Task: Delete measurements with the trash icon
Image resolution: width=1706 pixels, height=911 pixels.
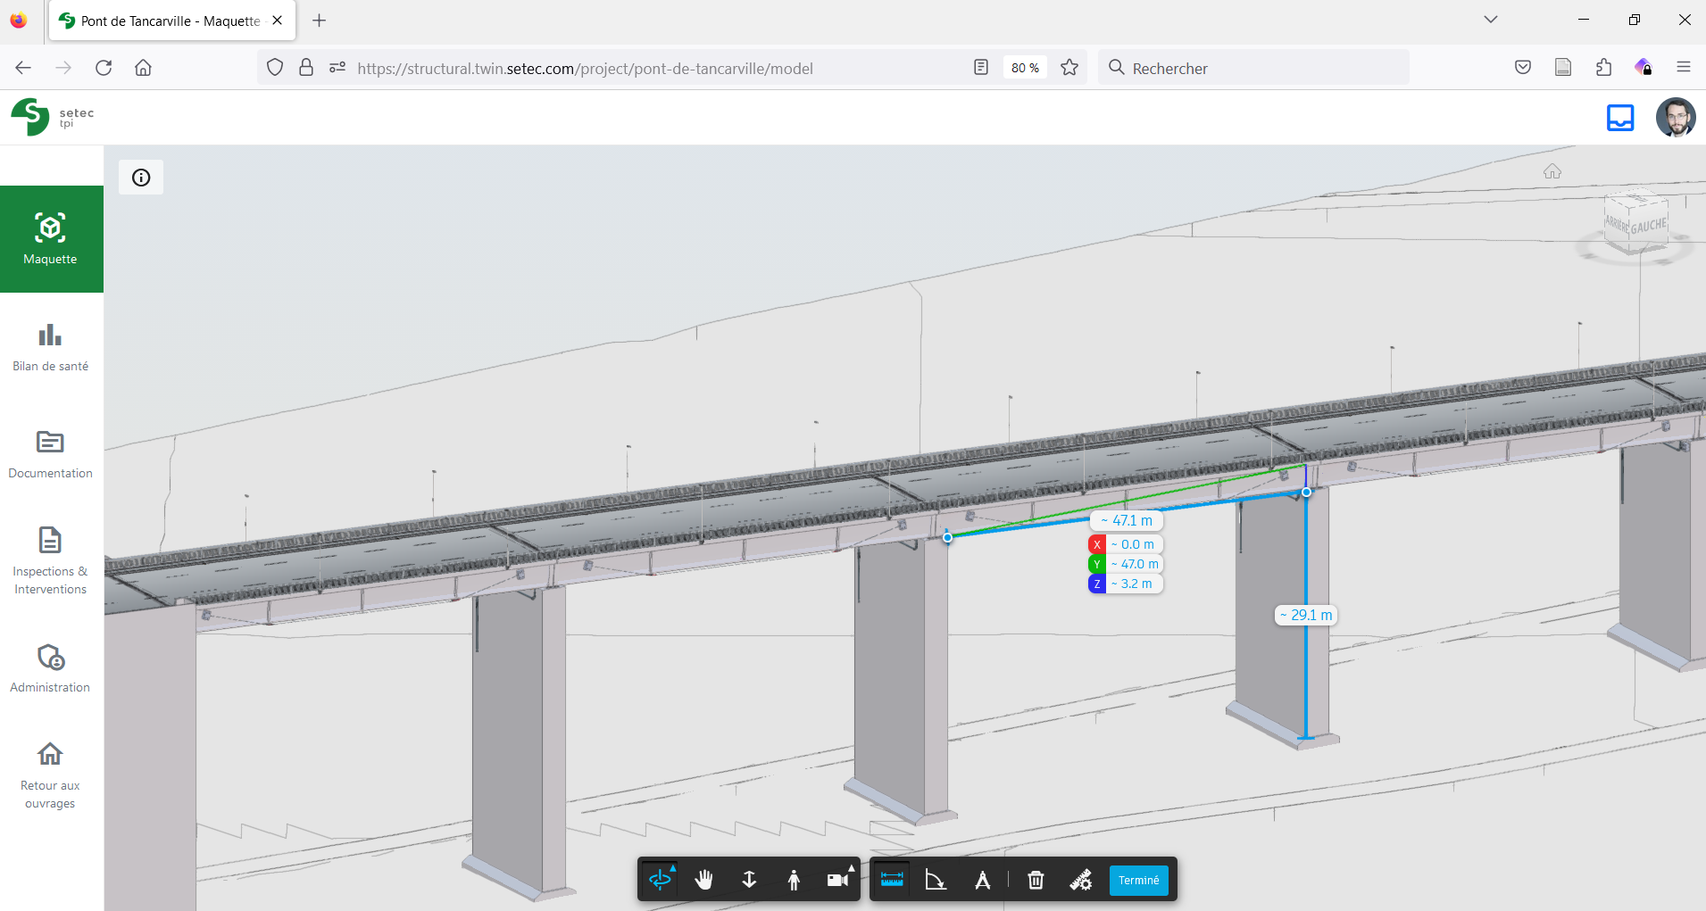Action: (1036, 880)
